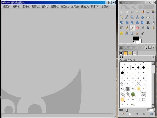157x118 pixels.
Task: Select the Perspective tool
Action: coord(138,23)
